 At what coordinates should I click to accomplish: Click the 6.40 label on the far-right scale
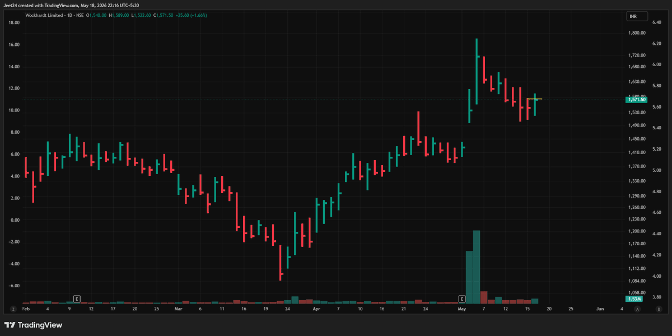point(657,22)
